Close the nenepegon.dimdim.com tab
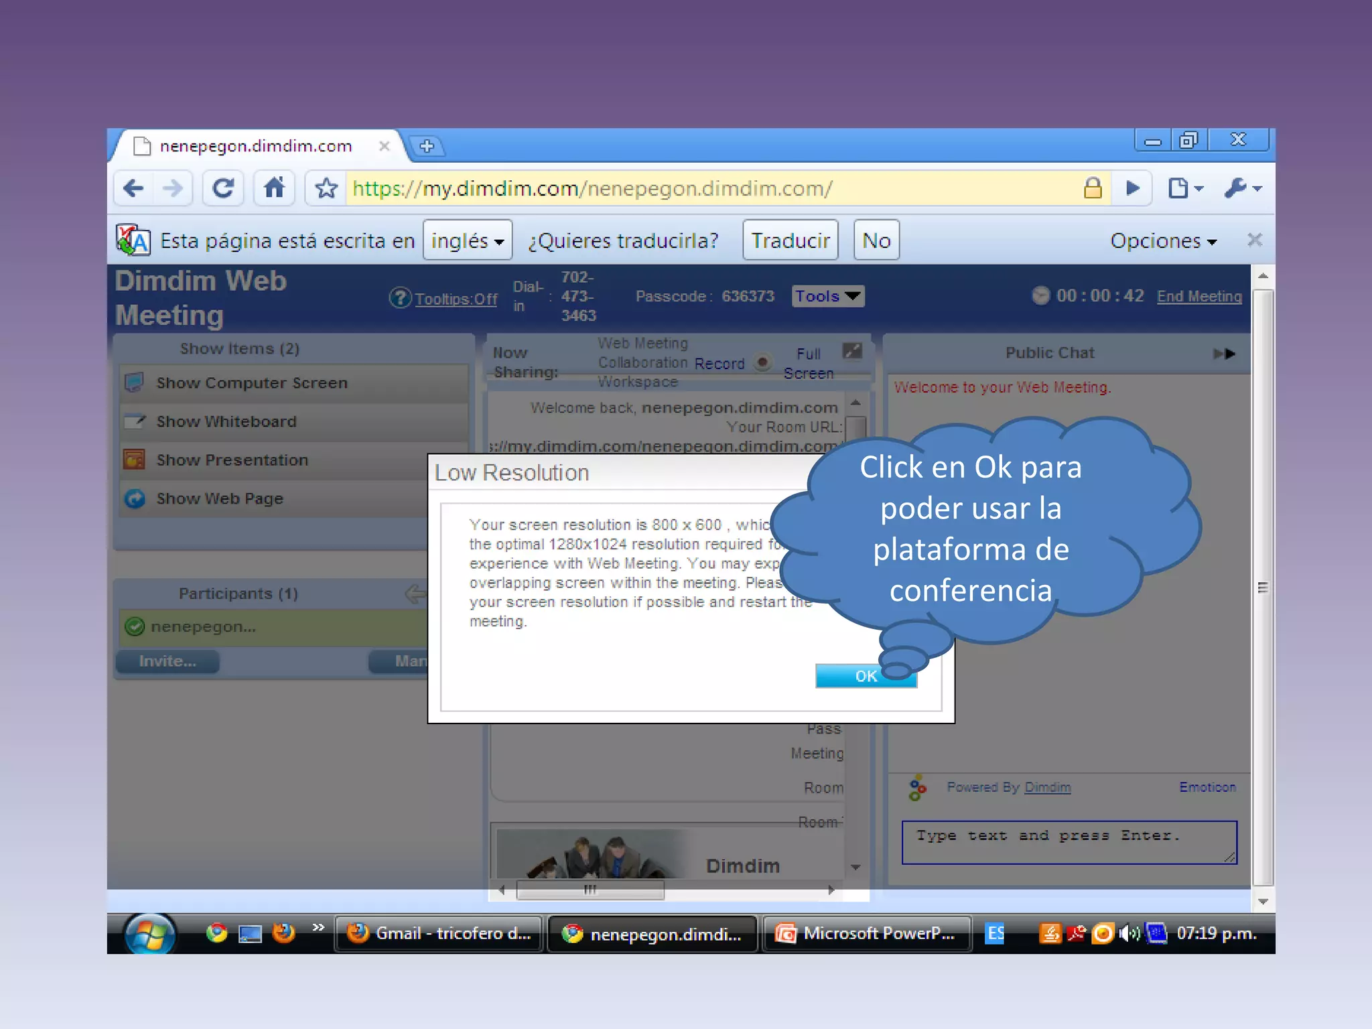1372x1029 pixels. coord(385,146)
